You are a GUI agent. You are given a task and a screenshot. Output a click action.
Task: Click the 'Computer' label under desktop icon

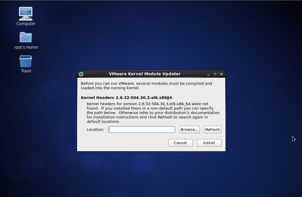coord(26,24)
